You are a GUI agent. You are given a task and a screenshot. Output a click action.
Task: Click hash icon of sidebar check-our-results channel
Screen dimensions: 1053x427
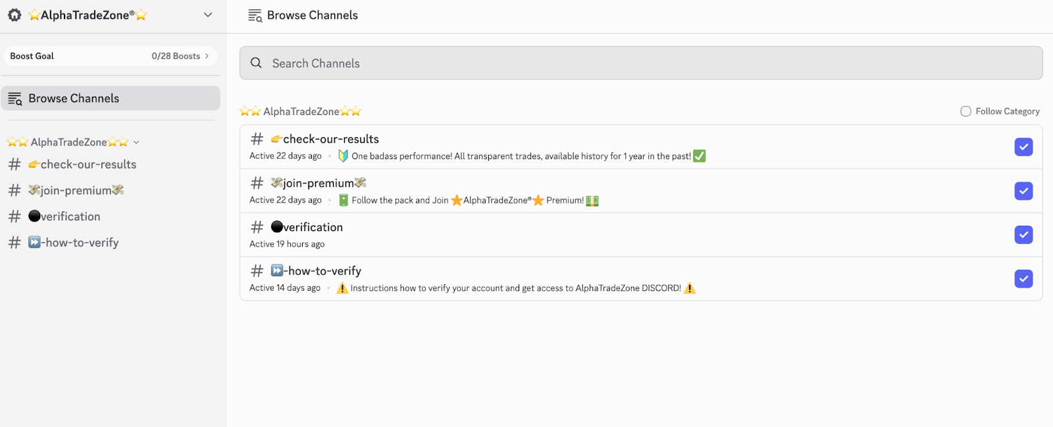coord(14,164)
